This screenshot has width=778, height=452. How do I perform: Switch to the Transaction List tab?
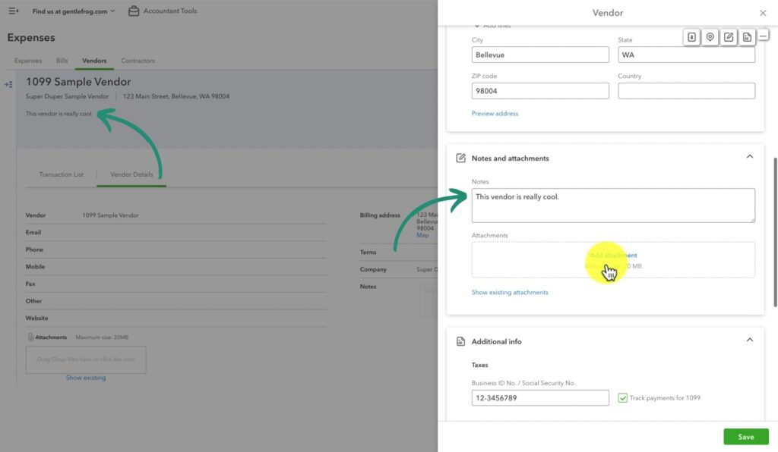coord(62,174)
